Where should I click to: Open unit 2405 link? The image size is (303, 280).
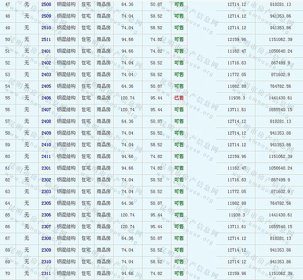coord(46,86)
